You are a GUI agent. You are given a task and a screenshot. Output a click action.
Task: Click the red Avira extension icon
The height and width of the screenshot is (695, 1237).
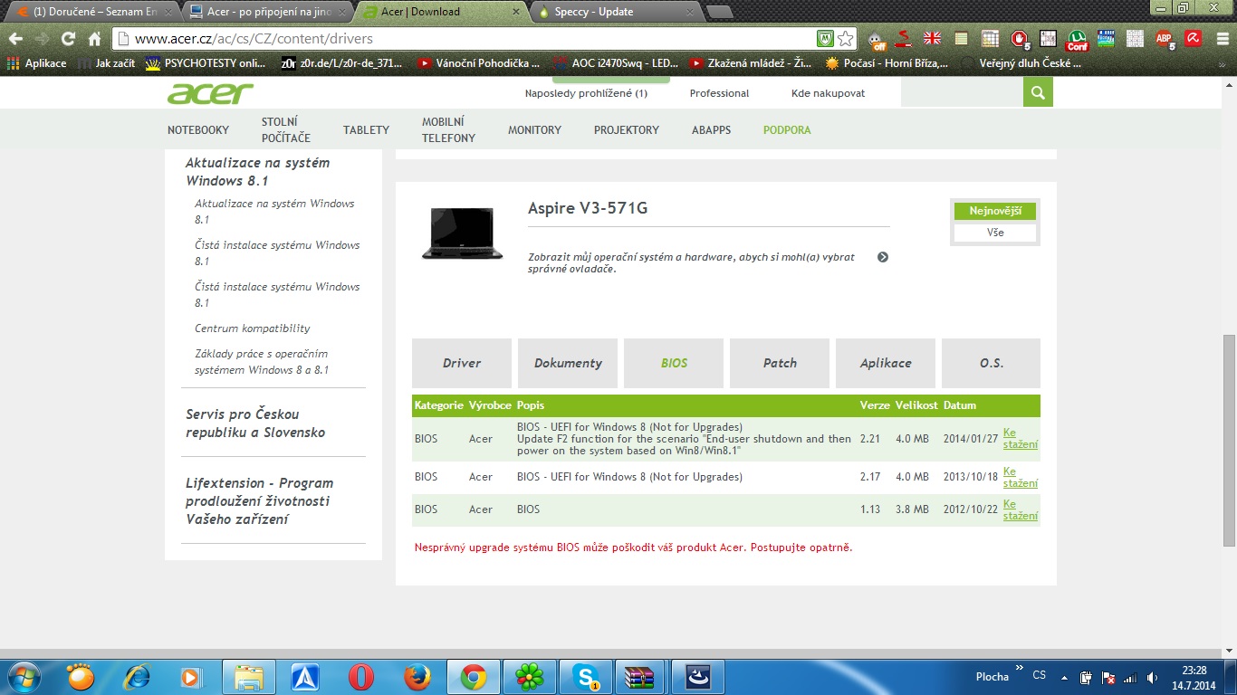(1194, 39)
